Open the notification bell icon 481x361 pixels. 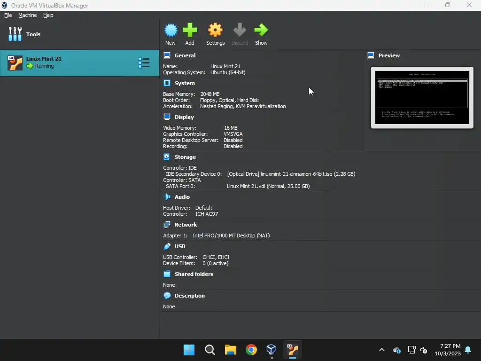coord(468,350)
